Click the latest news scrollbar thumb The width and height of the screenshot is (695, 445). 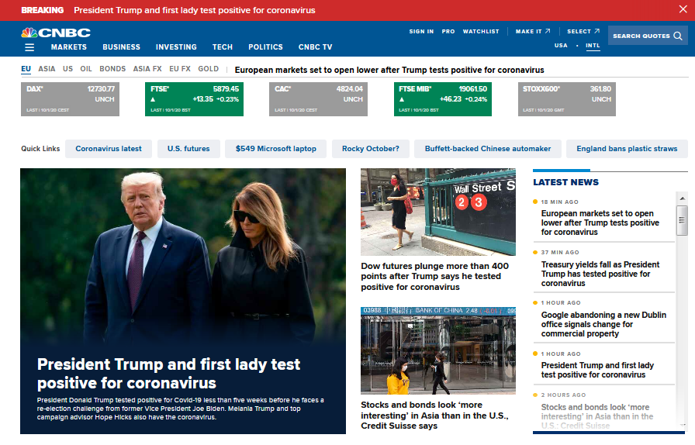pyautogui.click(x=682, y=220)
